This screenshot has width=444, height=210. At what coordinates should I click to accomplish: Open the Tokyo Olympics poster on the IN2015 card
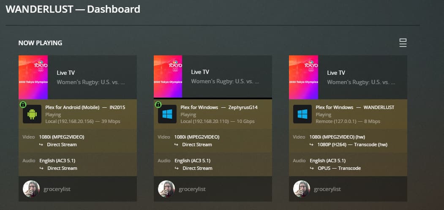click(x=33, y=77)
